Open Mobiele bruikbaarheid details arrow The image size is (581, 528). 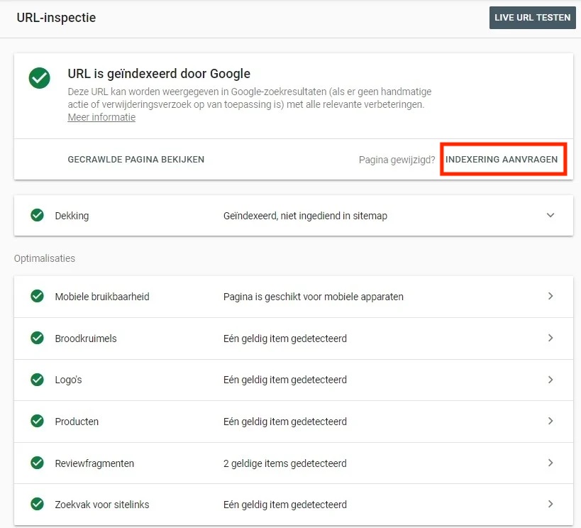550,296
